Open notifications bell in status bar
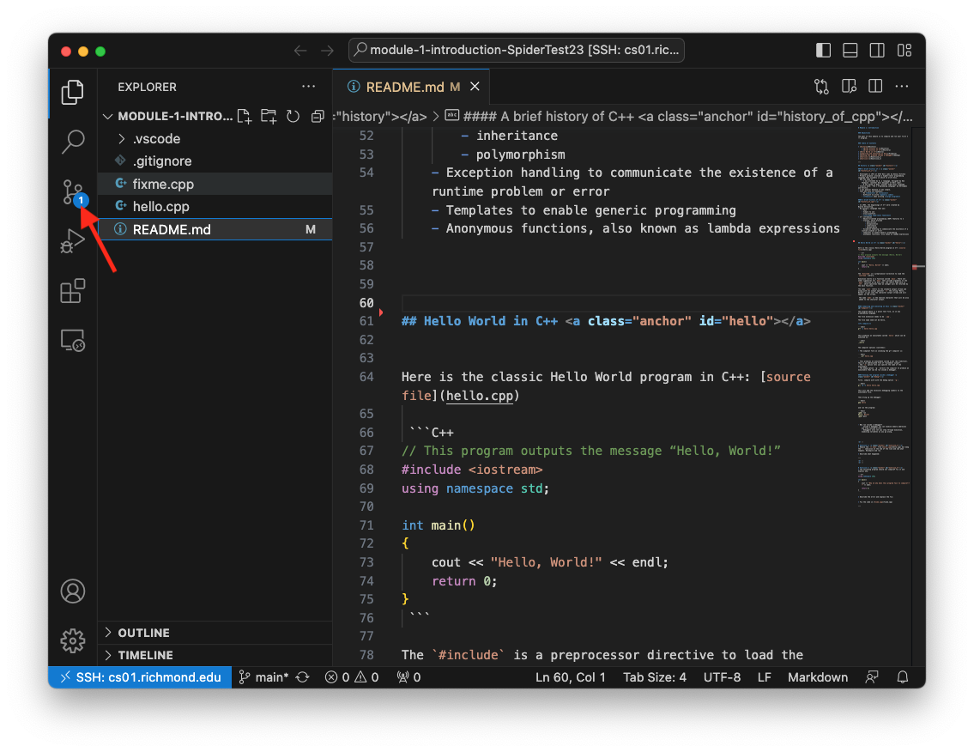This screenshot has height=752, width=974. 903,677
